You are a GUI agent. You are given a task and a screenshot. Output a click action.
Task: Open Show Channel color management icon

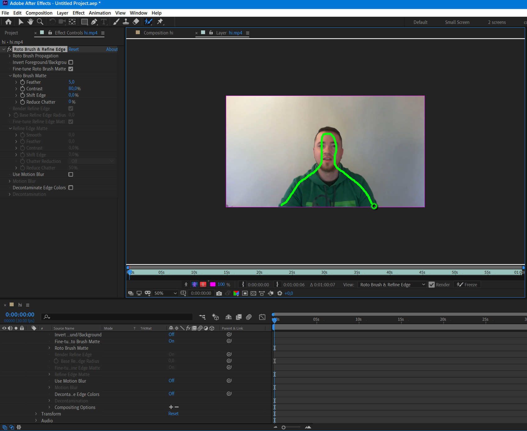pos(236,293)
